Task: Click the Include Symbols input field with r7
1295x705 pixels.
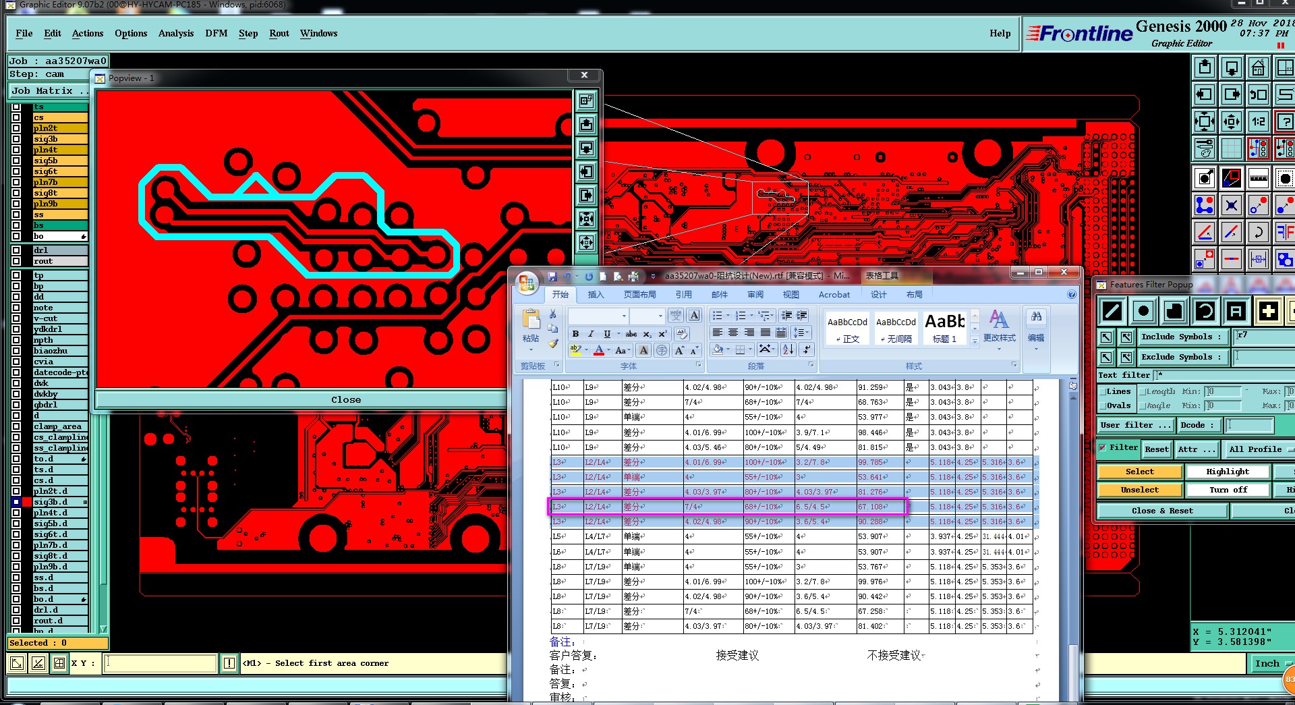Action: 1263,337
